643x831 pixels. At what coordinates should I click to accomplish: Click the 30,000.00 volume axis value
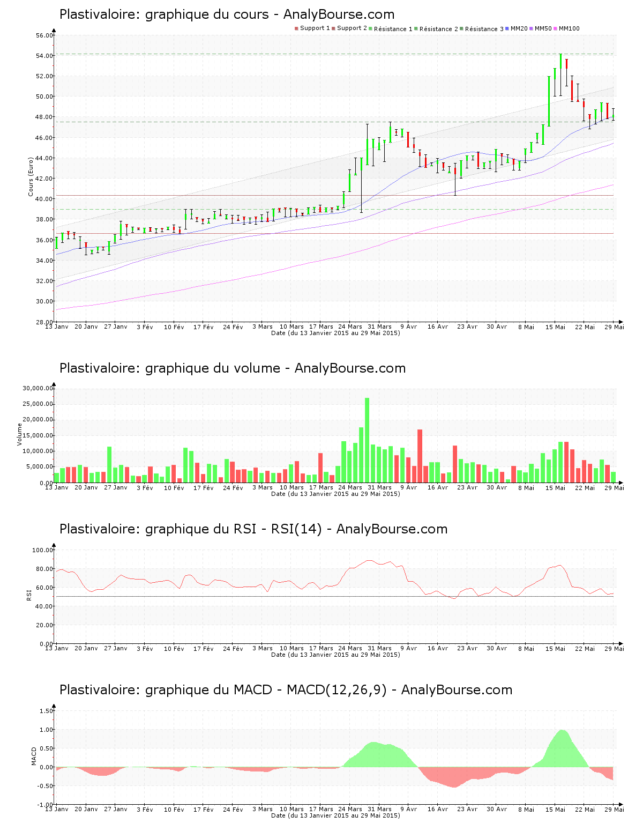[37, 388]
